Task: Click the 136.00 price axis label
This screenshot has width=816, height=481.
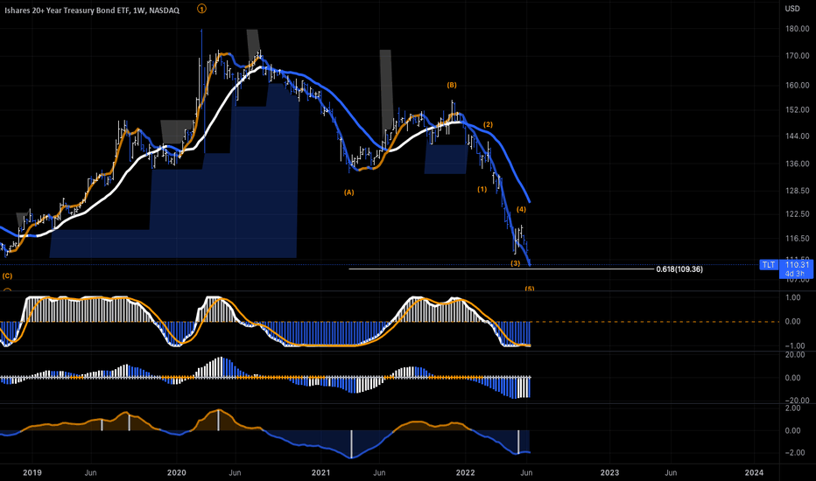Action: click(798, 164)
